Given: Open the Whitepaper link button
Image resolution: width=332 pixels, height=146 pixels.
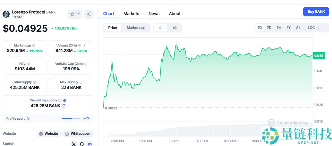Looking at the screenshot, I should point(78,134).
